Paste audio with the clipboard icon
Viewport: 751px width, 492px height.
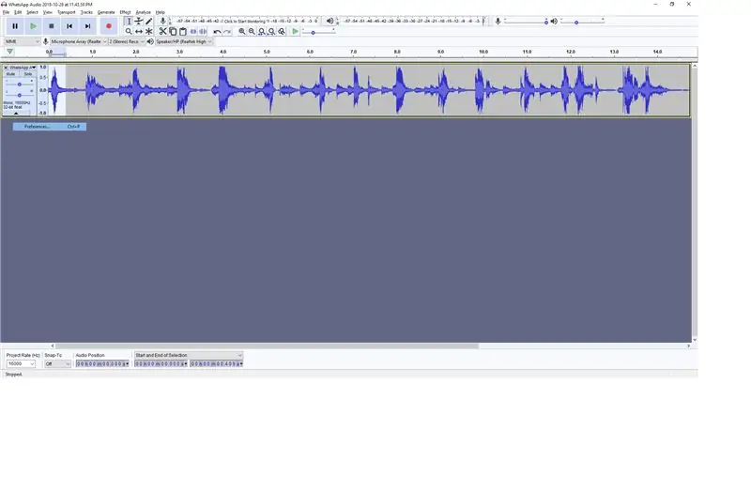coord(183,32)
